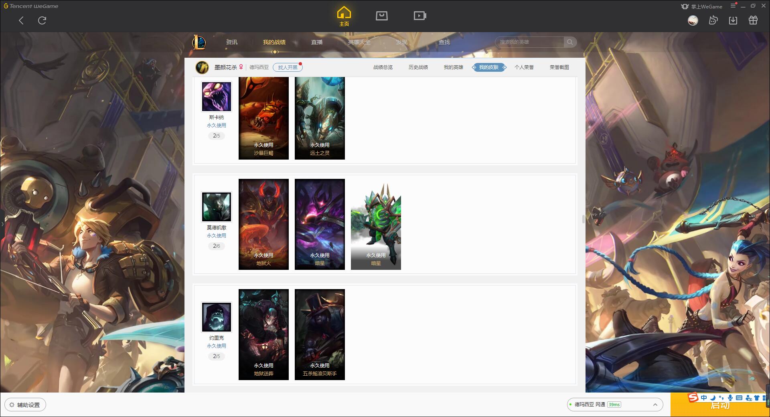Open the gift box icon

pyautogui.click(x=753, y=20)
